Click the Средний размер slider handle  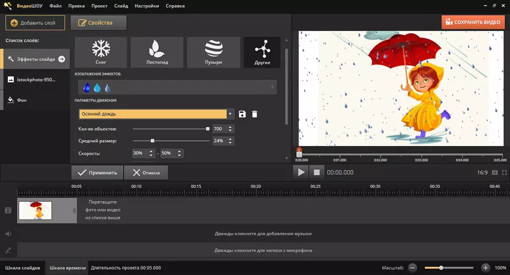[152, 141]
